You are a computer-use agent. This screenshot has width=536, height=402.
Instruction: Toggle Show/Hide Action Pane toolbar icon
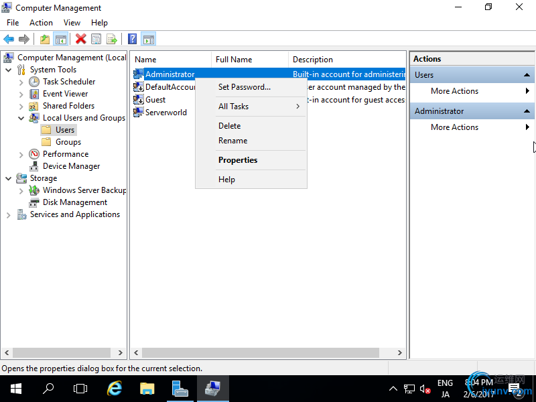point(149,40)
